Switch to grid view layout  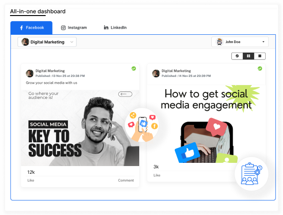point(248,56)
